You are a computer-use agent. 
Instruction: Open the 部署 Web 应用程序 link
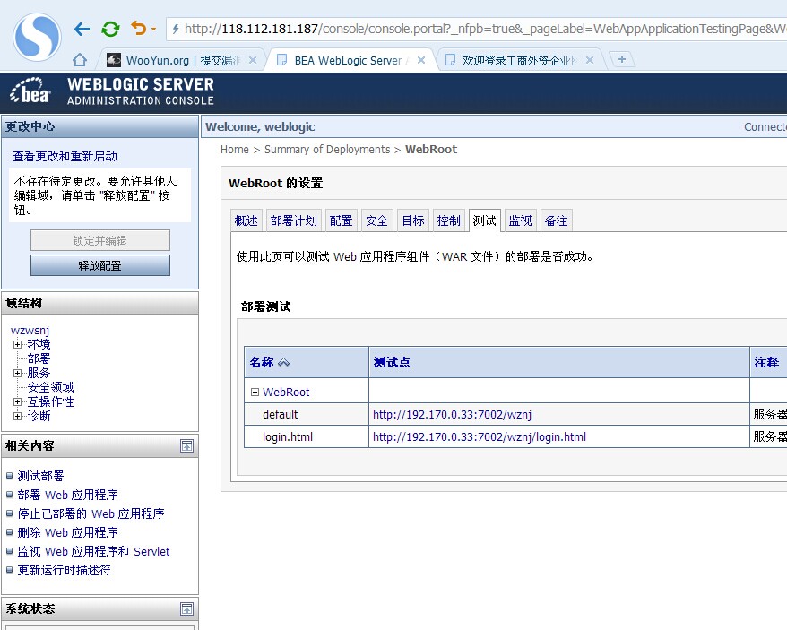[68, 495]
